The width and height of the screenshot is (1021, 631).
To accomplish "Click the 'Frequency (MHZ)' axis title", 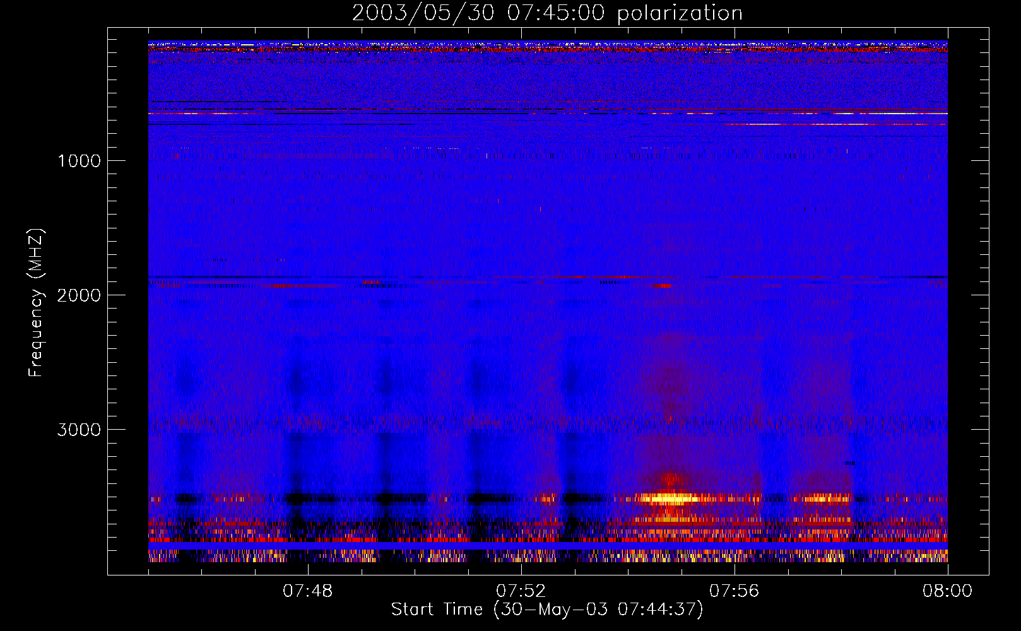I will [x=36, y=303].
